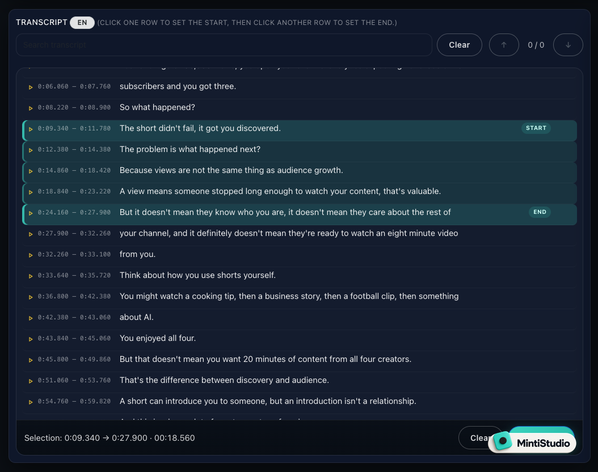Click timestamp 0:32.260 – 0:33.100

click(74, 254)
